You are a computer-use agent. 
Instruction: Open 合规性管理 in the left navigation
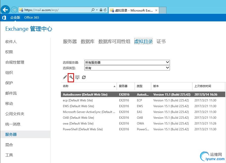(x=15, y=62)
